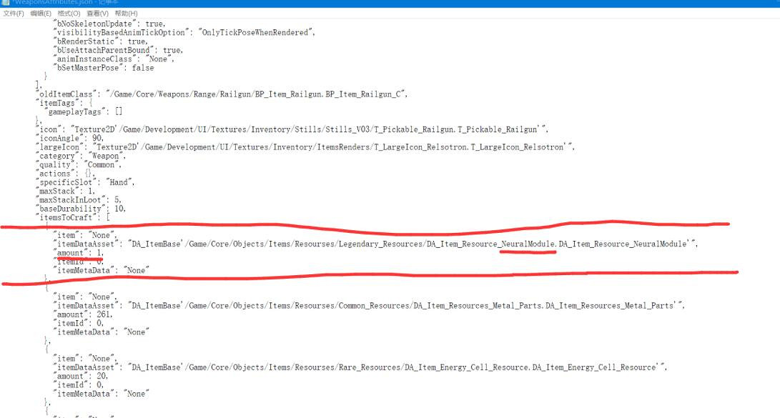780x418 pixels.
Task: Open the 文件(F) File menu
Action: [14, 14]
